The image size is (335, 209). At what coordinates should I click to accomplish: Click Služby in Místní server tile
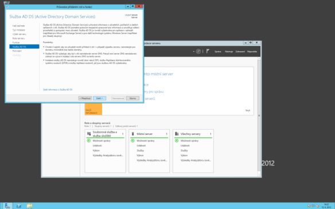pyautogui.click(x=141, y=150)
